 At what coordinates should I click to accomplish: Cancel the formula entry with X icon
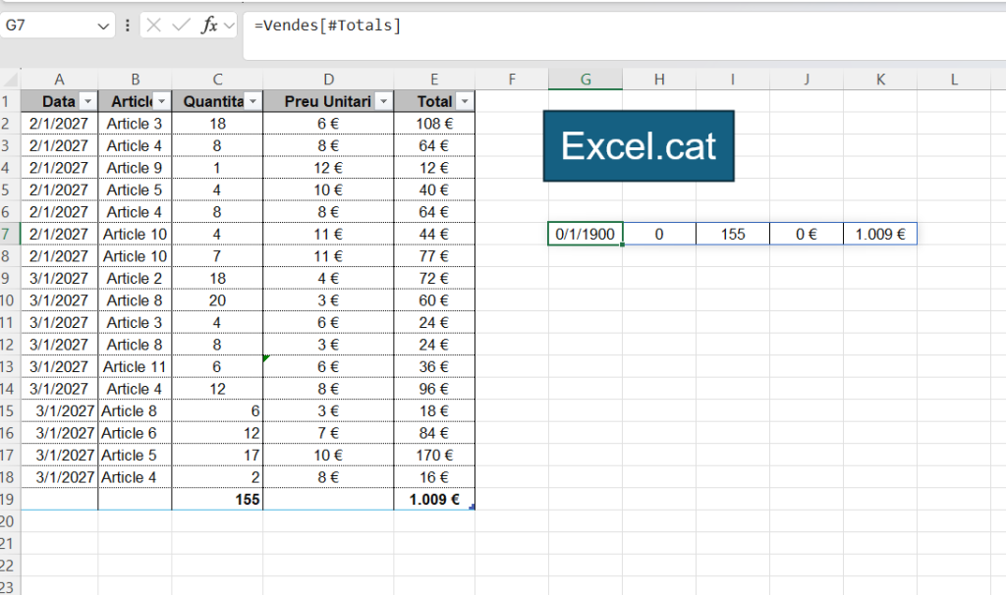153,25
